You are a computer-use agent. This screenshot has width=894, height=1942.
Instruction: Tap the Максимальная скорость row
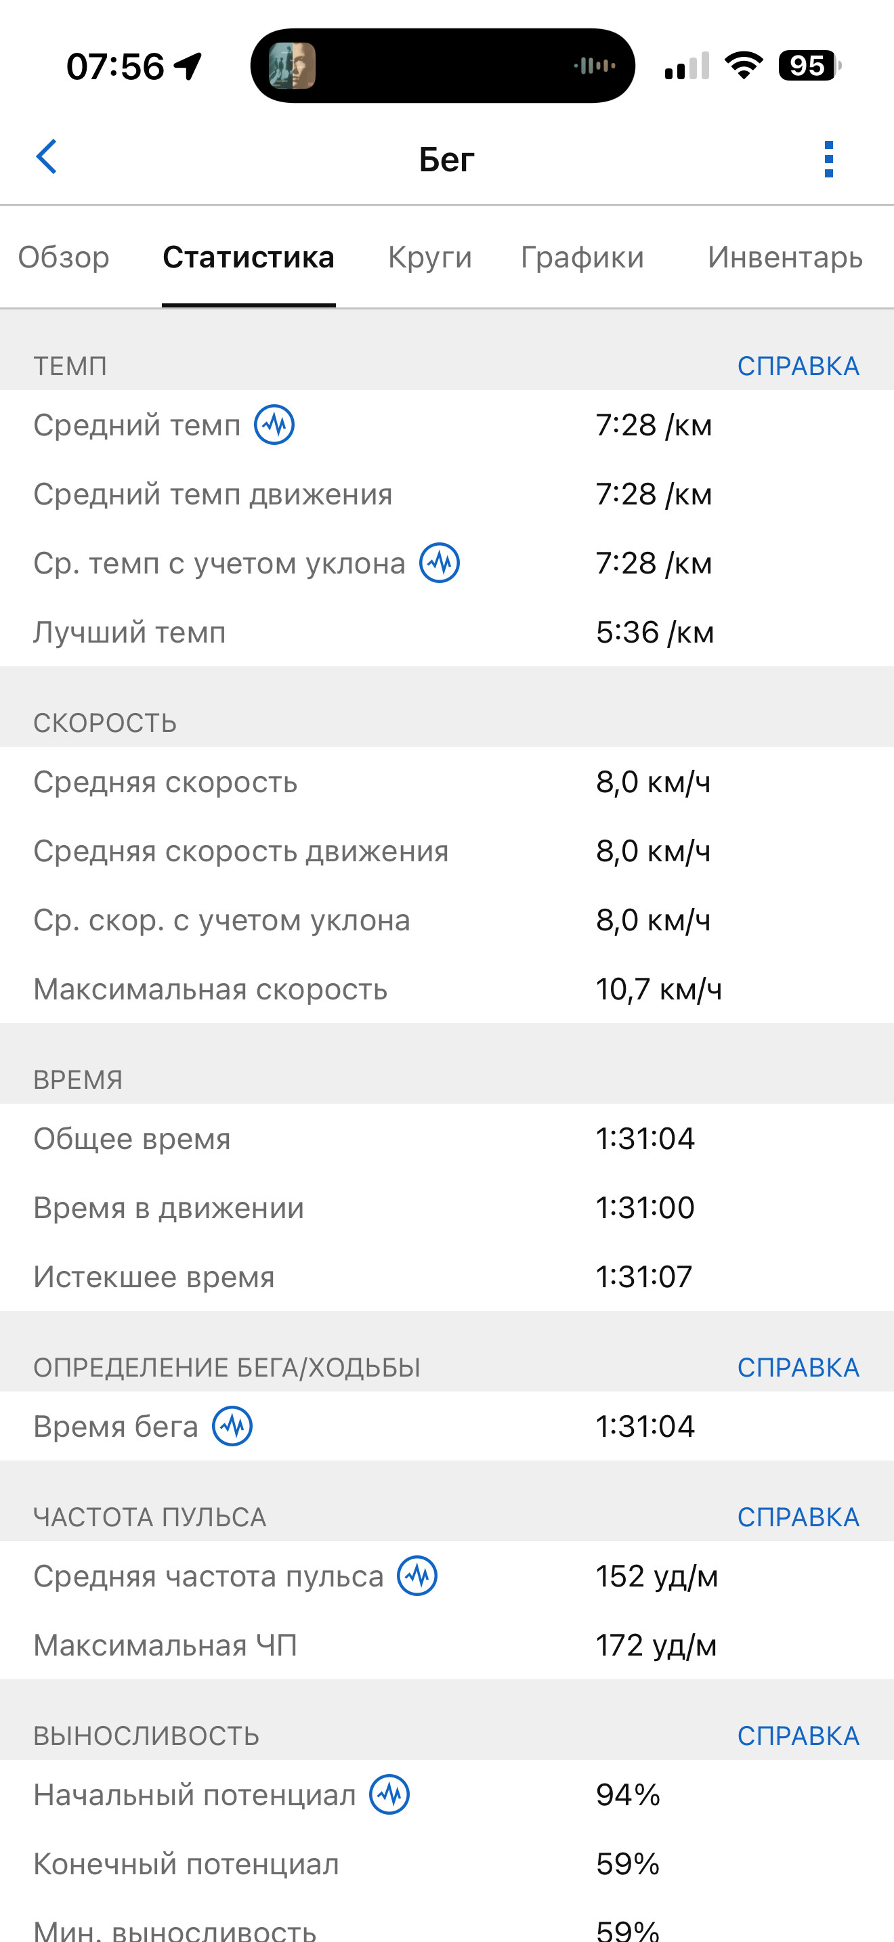[x=447, y=989]
